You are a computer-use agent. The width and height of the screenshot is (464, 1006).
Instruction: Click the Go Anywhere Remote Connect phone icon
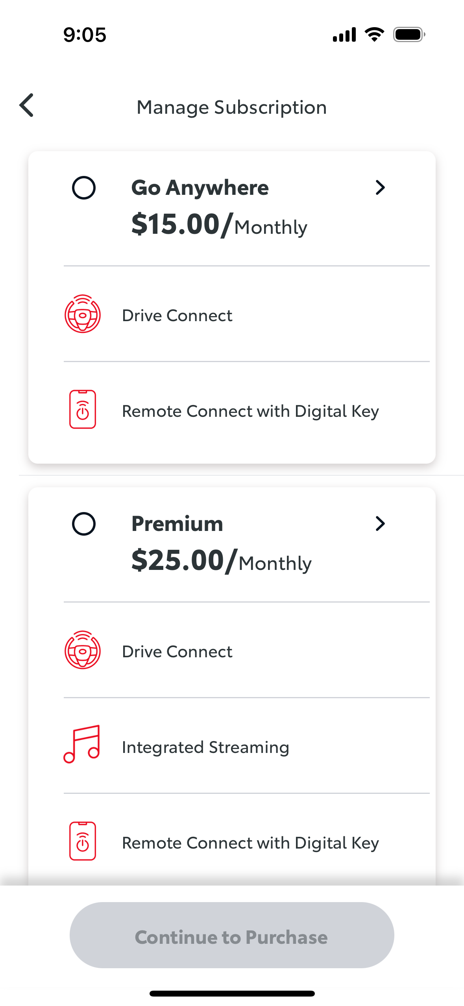pyautogui.click(x=83, y=409)
